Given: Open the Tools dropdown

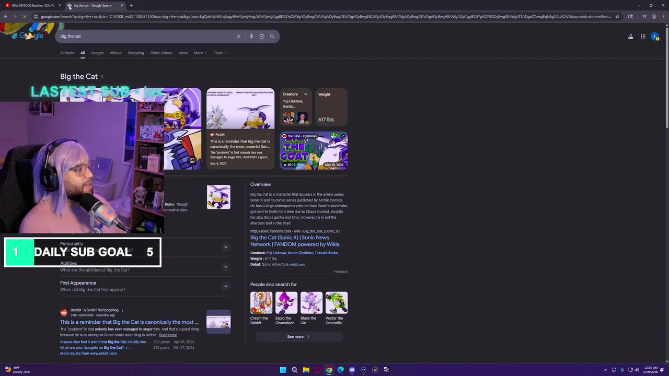Looking at the screenshot, I should (220, 53).
